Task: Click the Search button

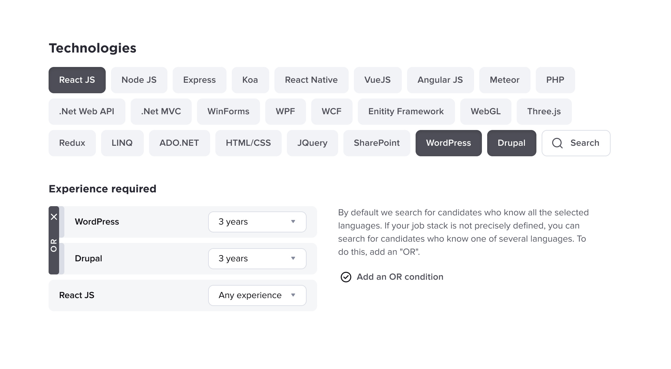Action: [x=576, y=143]
